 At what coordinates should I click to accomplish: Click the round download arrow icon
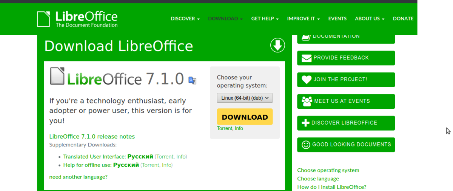click(x=277, y=45)
